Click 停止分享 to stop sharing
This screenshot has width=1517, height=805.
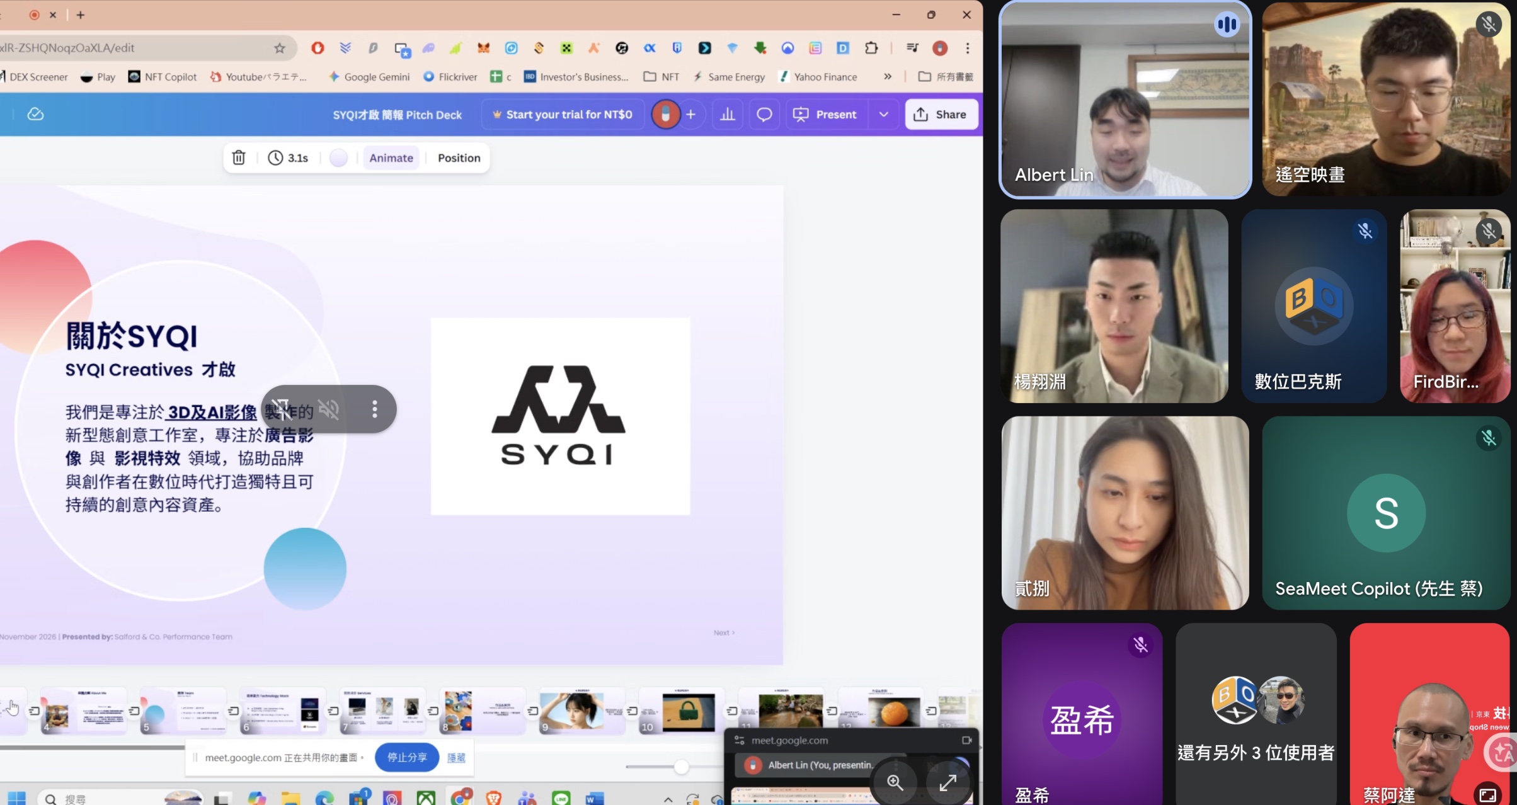pos(407,757)
